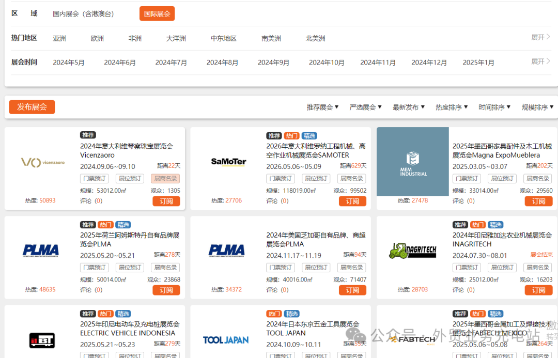558x358 pixels.
Task: Open 评论 (0) on the INAGRITECH card
Action: [463, 290]
